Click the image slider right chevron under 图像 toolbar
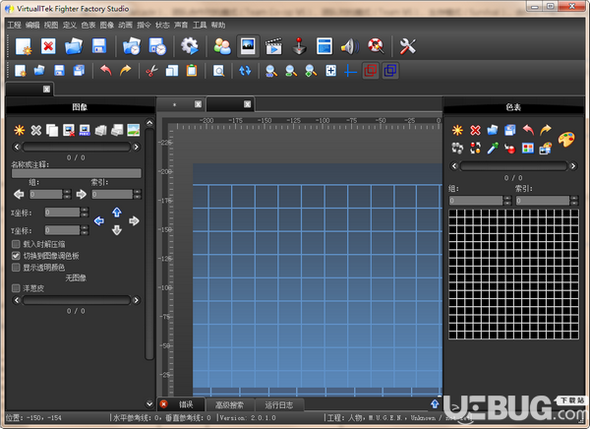The width and height of the screenshot is (590, 429). tap(137, 147)
